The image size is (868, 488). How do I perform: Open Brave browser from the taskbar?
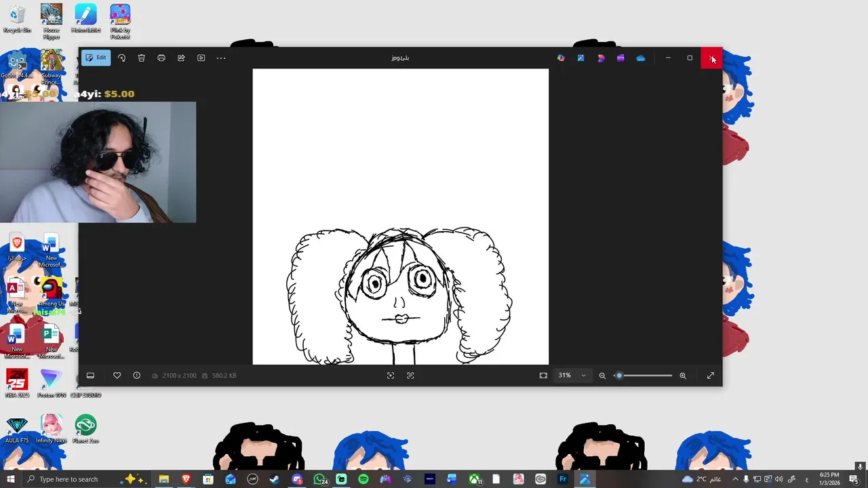pos(186,479)
